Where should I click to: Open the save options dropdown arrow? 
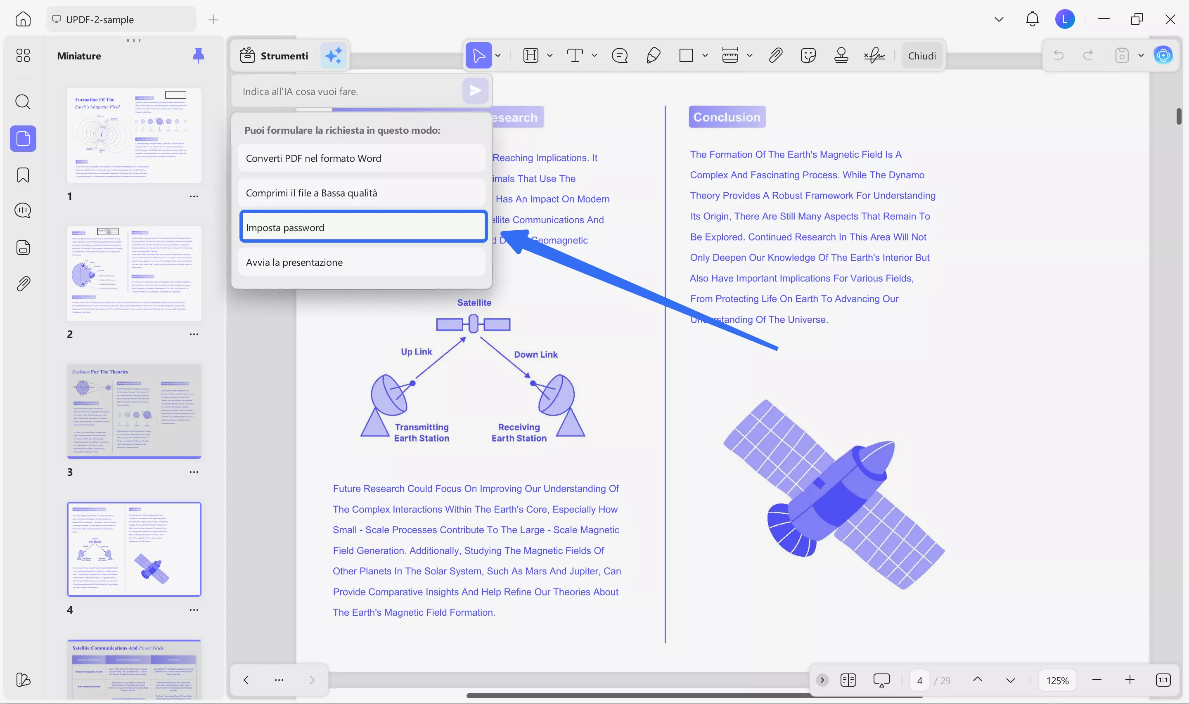coord(1141,56)
